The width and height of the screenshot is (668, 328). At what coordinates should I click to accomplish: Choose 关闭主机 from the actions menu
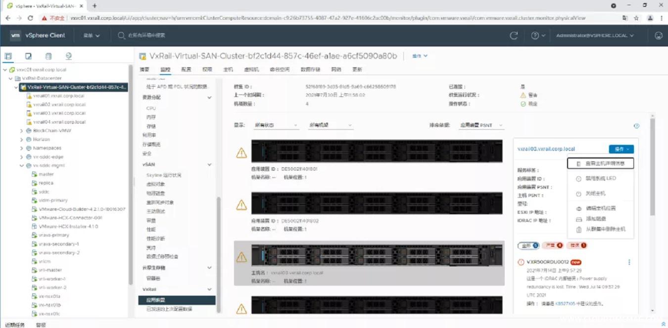pyautogui.click(x=600, y=193)
